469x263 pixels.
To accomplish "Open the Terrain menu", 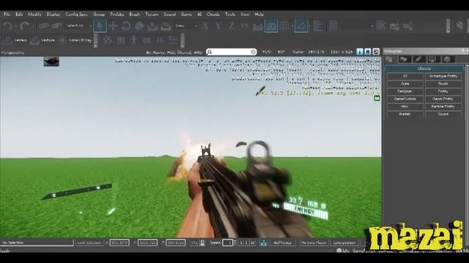I will (152, 15).
